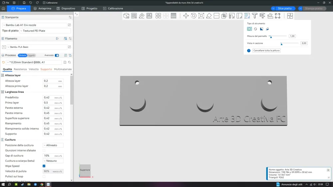Select the Move tool

point(186,16)
